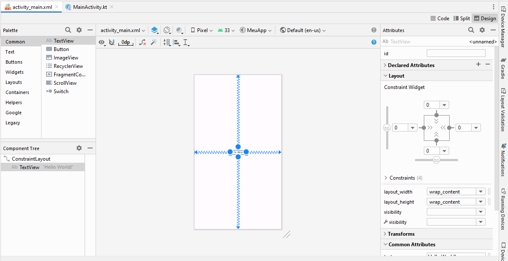Click the id input field
Viewport: 508px width, 261px height.
[456, 54]
